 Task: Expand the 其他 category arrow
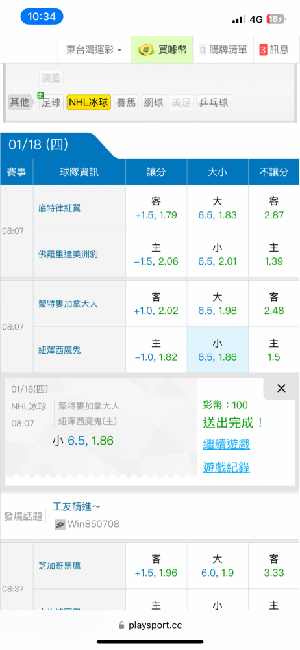pos(22,102)
